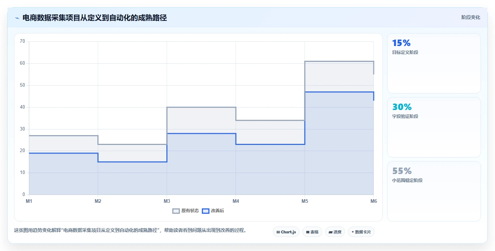495x251 pixels.
Task: Toggle the 原有状态 legend series
Action: [185, 211]
